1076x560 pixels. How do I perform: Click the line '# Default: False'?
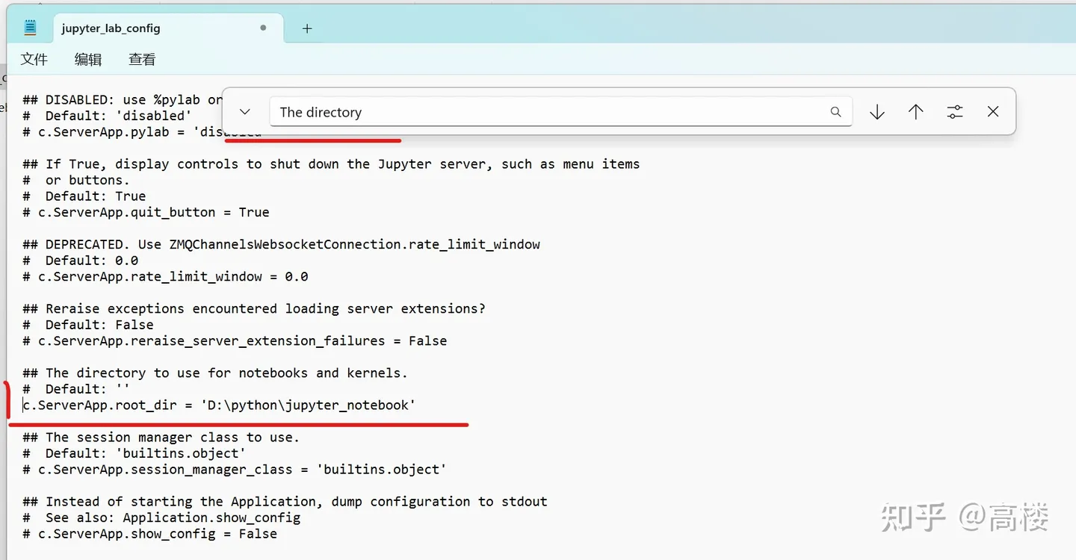click(87, 325)
